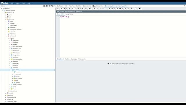Screen dimensions: 186x105
Task: Select the countries table in the tree
Action: 16,70
